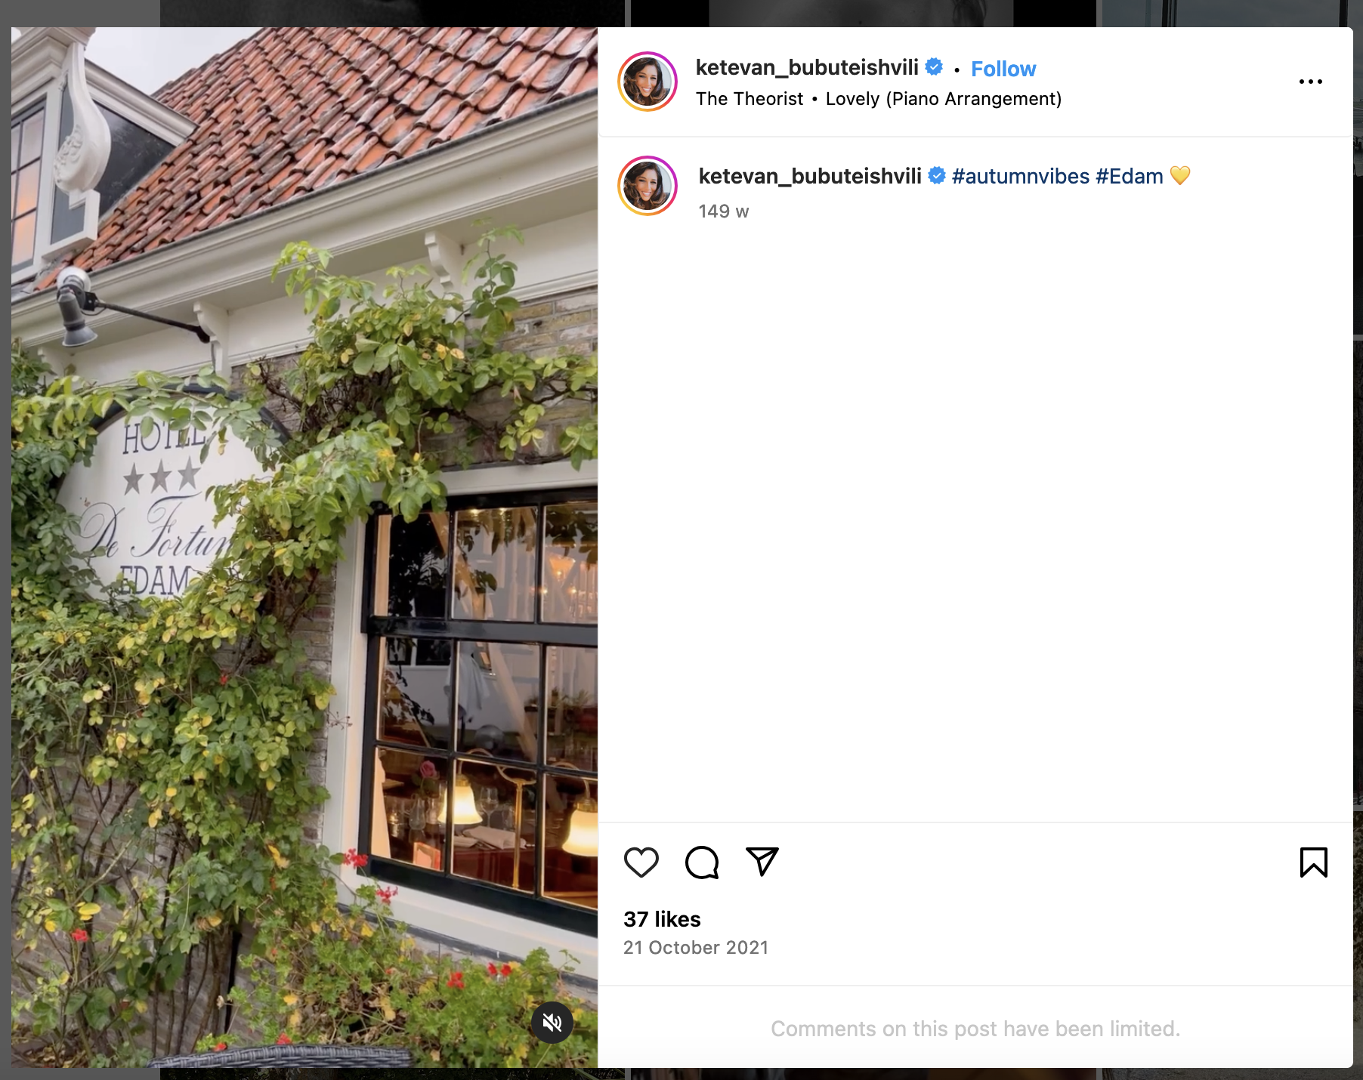Open the ketevan_bubuteishvili username in the caption
Viewport: 1363px width, 1080px height.
click(x=810, y=177)
